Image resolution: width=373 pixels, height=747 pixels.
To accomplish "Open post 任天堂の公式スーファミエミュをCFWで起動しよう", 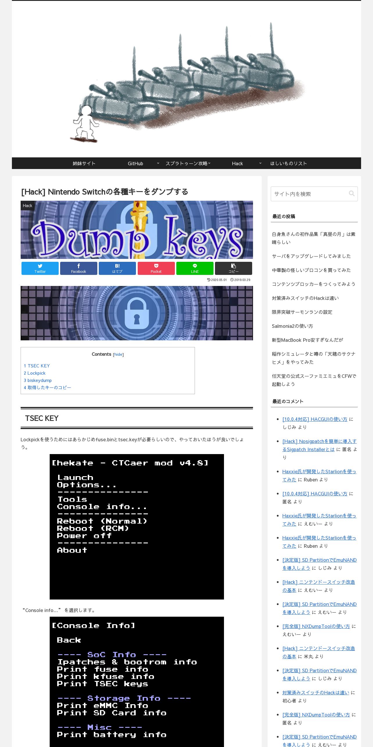I will [x=314, y=380].
